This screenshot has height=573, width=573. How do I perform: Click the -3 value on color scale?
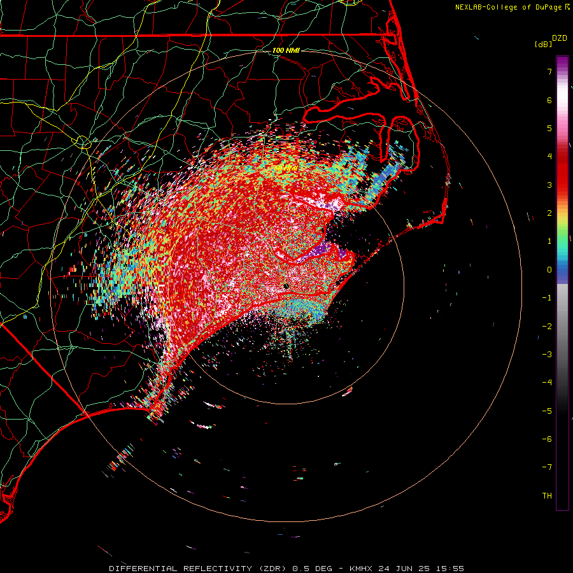coord(547,355)
